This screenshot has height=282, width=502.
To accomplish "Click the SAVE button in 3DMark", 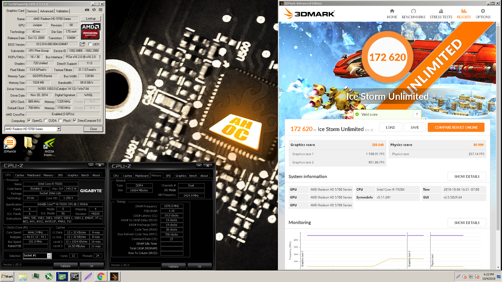I will 415,127.
